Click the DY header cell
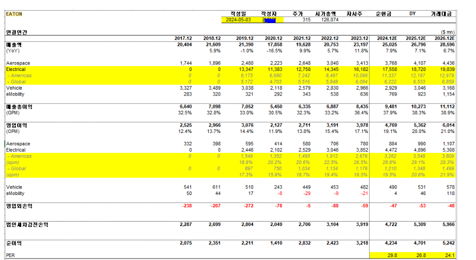This screenshot has height=260, width=476. [412, 14]
